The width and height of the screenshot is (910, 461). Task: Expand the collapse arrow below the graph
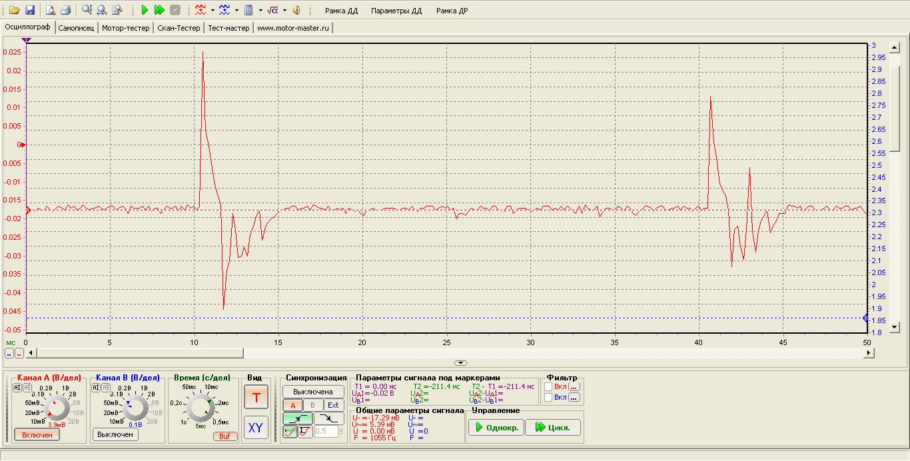pos(460,363)
